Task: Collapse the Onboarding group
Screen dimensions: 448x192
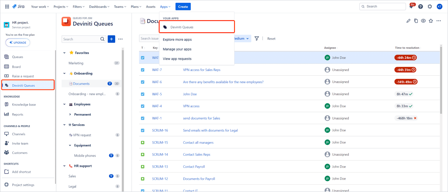Action: pyautogui.click(x=64, y=73)
